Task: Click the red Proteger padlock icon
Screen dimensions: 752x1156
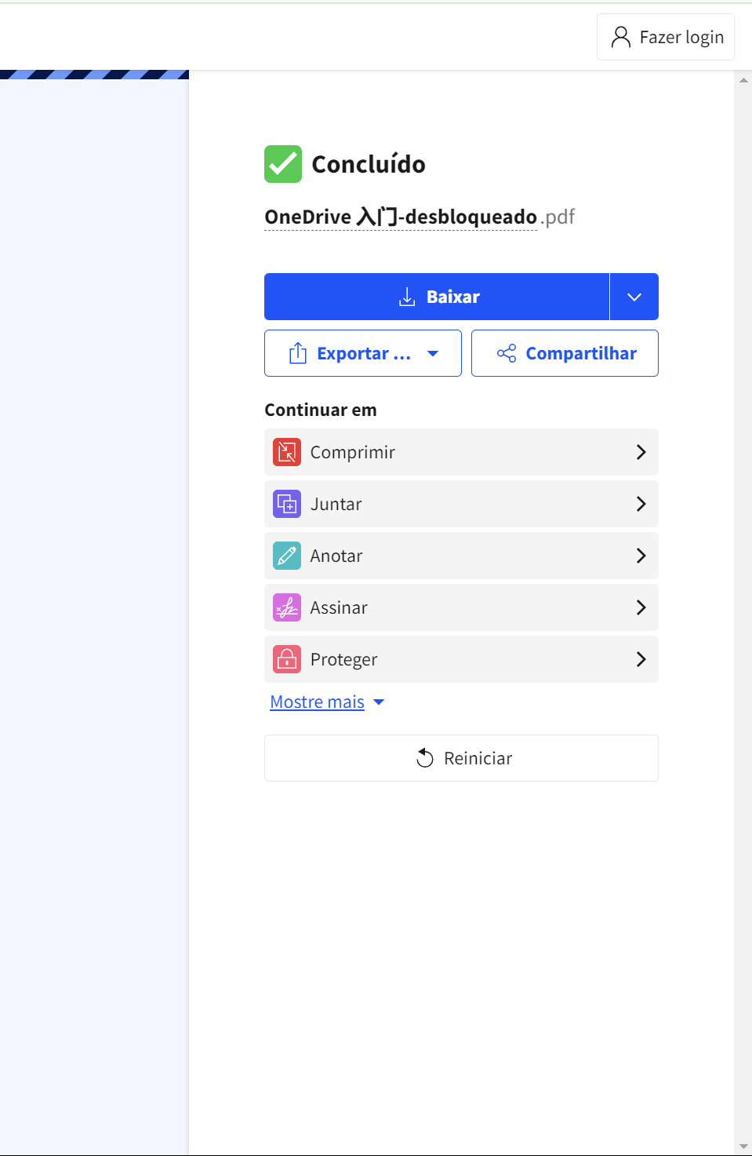Action: pos(287,659)
